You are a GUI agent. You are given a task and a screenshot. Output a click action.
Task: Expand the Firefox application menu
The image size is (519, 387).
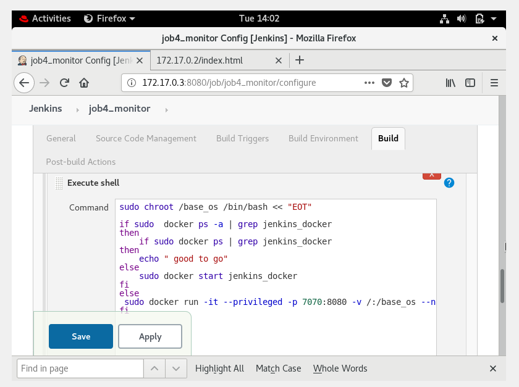pos(109,19)
